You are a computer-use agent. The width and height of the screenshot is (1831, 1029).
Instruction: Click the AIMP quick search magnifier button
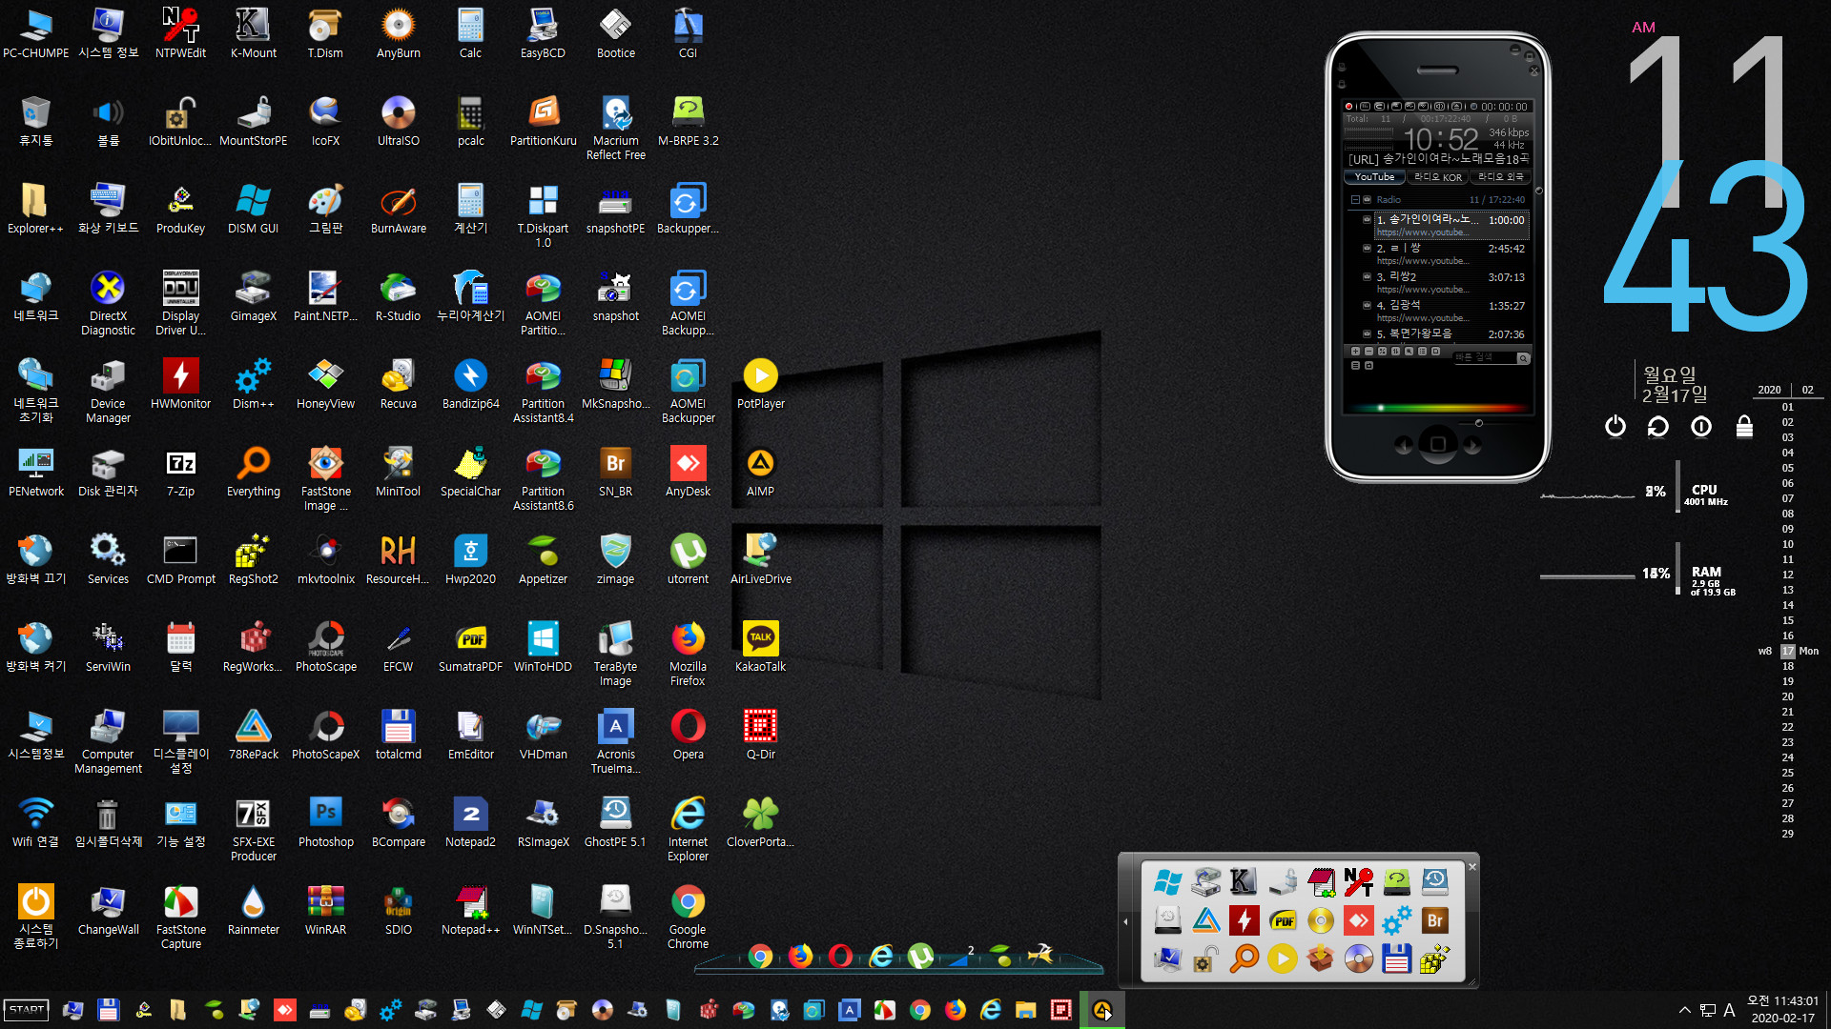(x=1523, y=358)
